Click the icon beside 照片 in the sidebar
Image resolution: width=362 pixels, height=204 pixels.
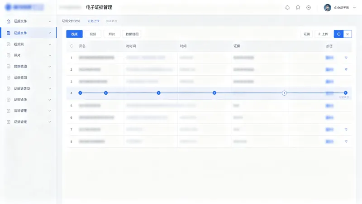[9, 55]
